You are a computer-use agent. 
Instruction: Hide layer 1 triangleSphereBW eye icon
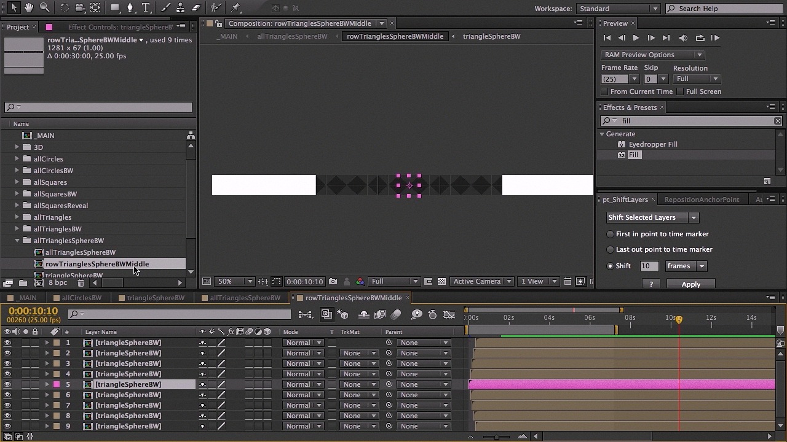tap(7, 343)
